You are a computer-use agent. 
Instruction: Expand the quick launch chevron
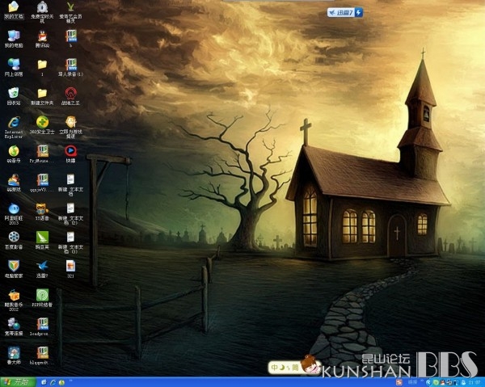coord(71,381)
